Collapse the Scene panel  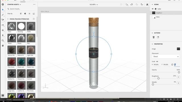pos(152,5)
